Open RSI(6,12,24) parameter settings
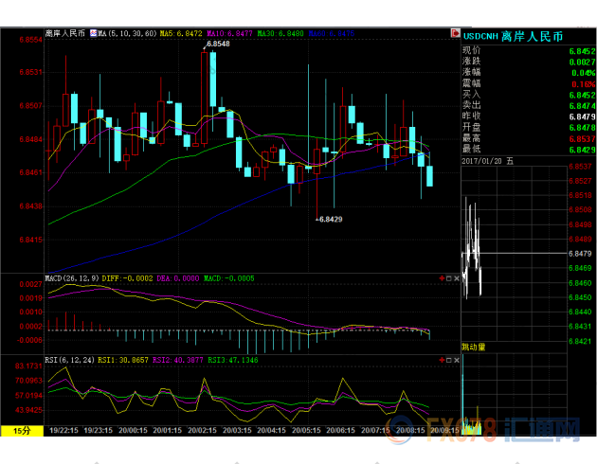Screen dimensions: 597x464 73,361
